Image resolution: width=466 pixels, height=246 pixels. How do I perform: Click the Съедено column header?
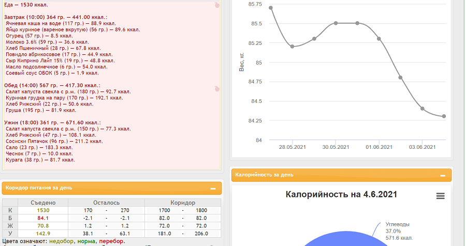coord(43,203)
